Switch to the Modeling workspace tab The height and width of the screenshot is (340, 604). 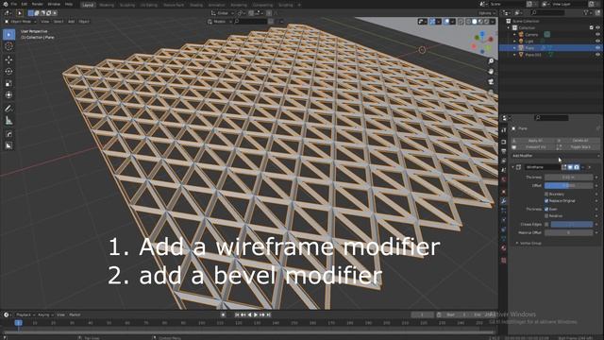107,5
